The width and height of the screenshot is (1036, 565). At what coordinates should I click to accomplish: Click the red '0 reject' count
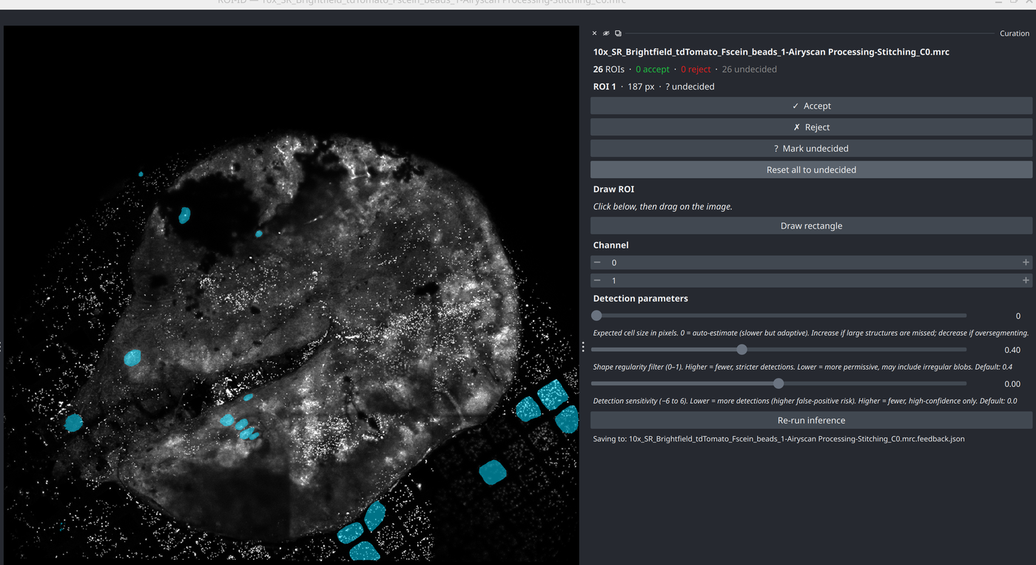click(x=696, y=70)
